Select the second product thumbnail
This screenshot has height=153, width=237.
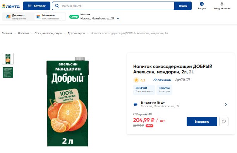8,73
